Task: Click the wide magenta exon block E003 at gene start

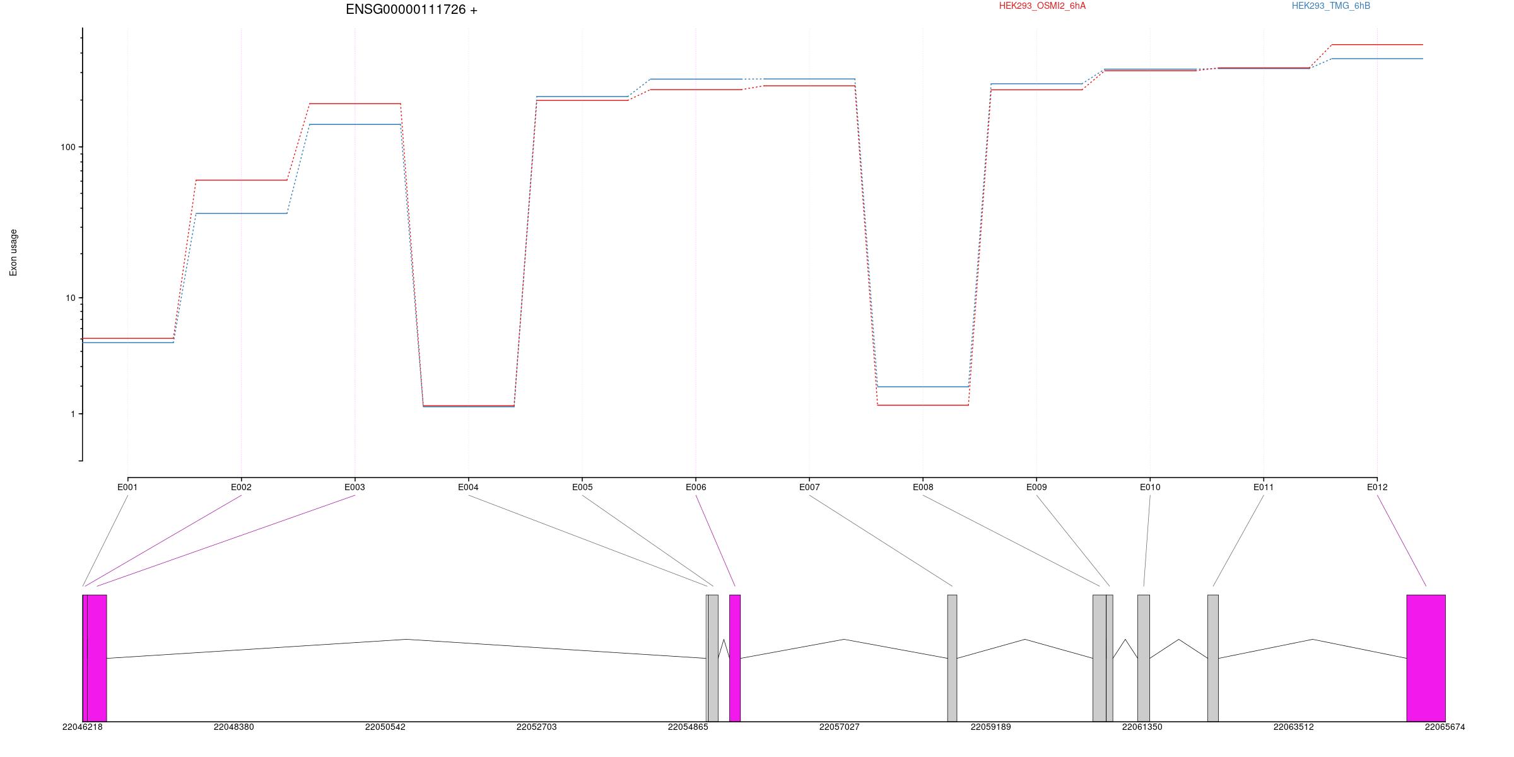Action: [97, 658]
